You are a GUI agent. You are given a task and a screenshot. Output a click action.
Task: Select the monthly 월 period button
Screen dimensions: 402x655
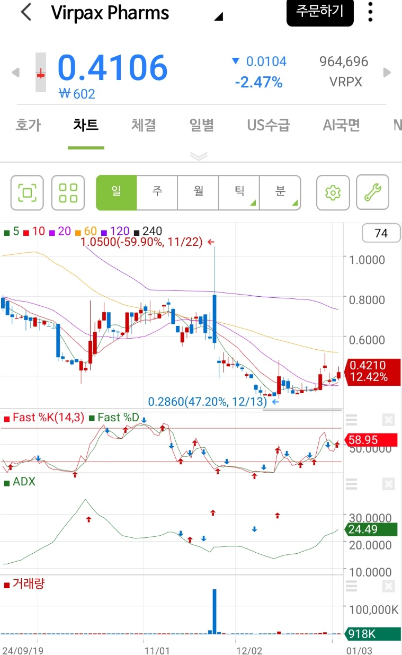pyautogui.click(x=198, y=192)
